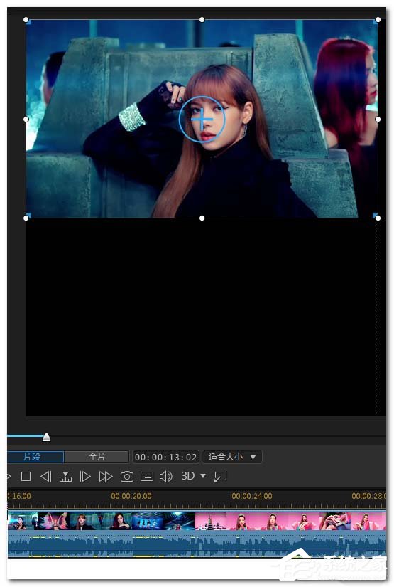Screen dimensions: 394x587
Task: Click the preview playback slider handle
Action: tap(46, 437)
